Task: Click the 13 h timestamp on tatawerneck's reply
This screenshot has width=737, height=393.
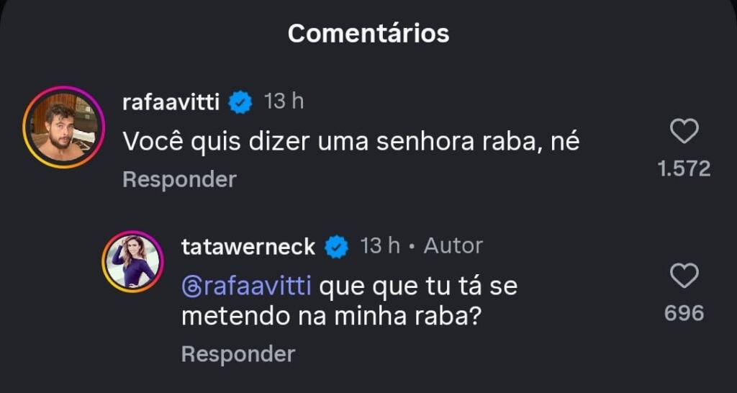Action: coord(379,246)
